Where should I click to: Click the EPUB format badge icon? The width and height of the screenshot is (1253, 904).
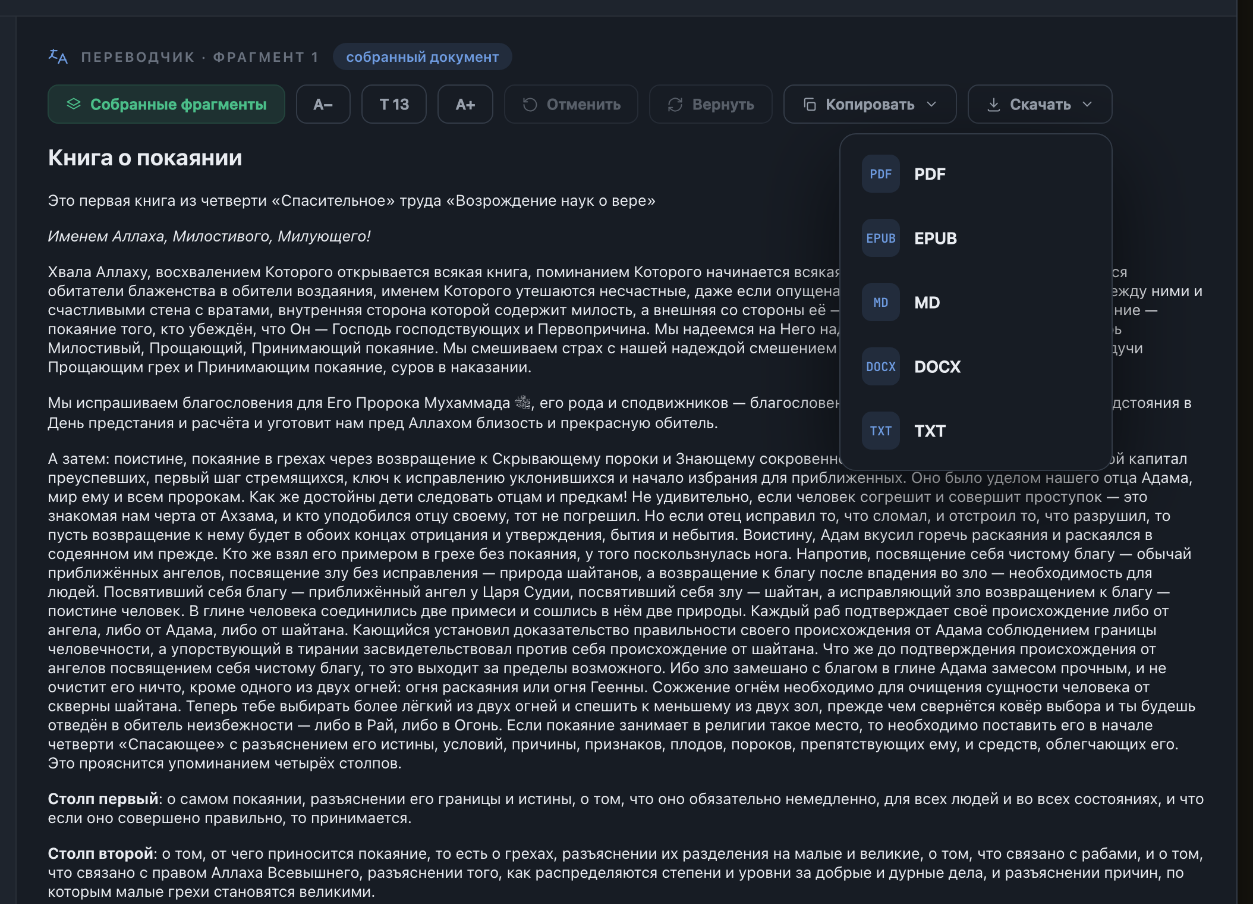pyautogui.click(x=880, y=238)
